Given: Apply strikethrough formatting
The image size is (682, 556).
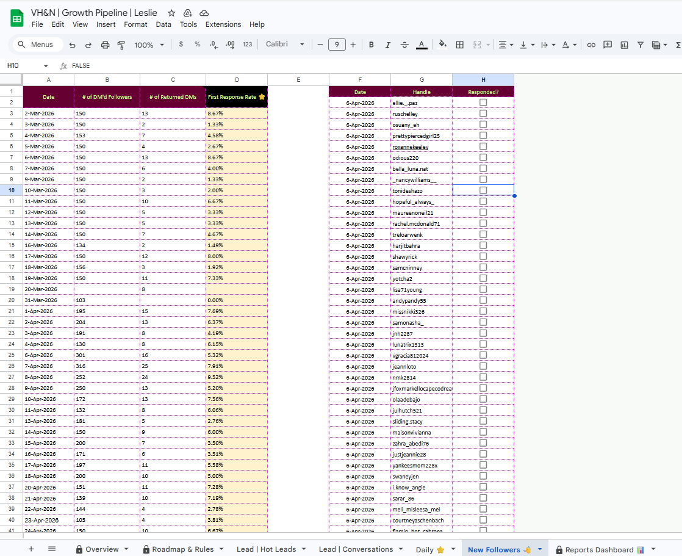Looking at the screenshot, I should click(x=404, y=45).
